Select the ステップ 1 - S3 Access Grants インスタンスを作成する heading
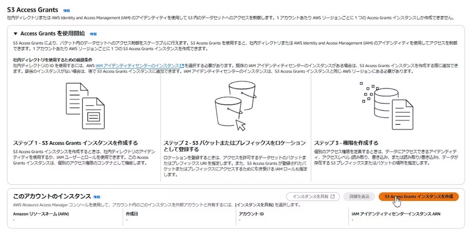 (x=76, y=143)
